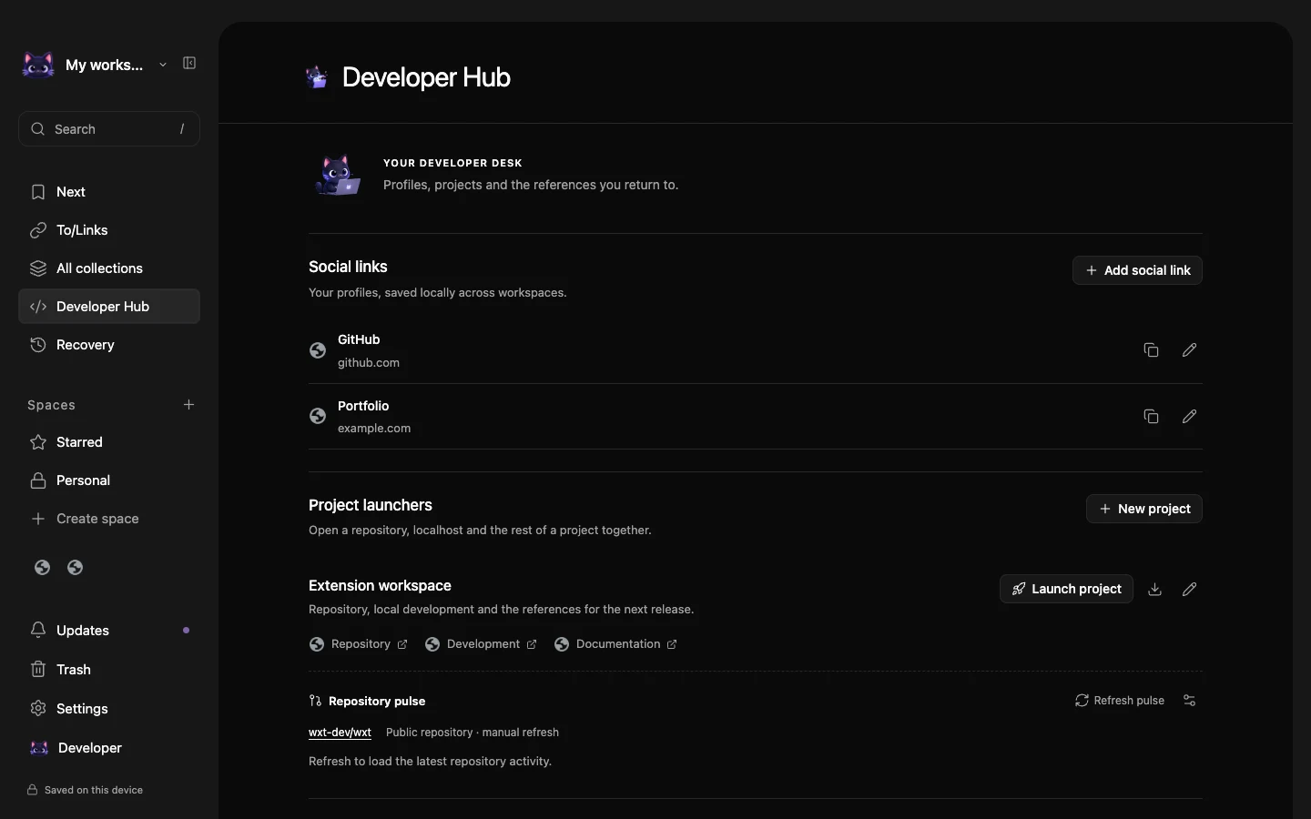1311x819 pixels.
Task: Open the Developer profile entry
Action: pos(109,748)
